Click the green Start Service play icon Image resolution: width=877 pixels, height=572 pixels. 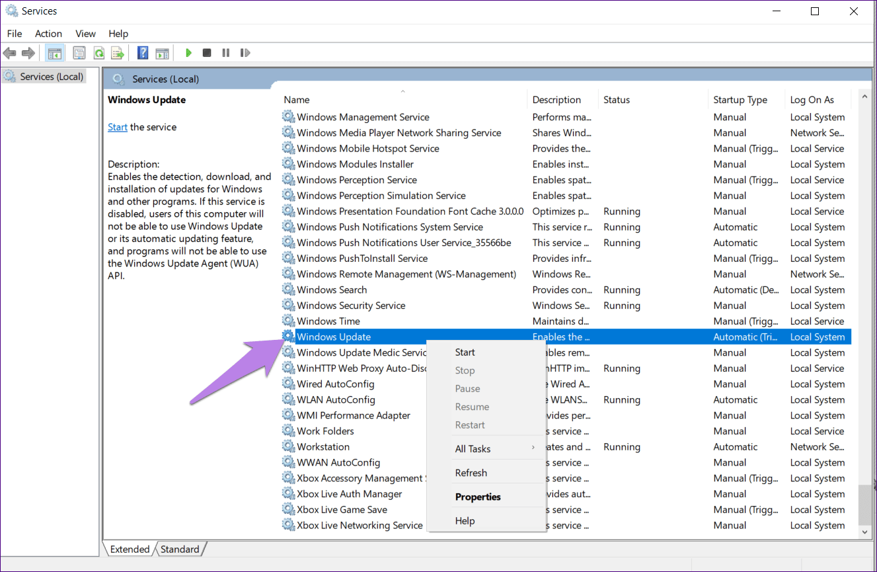(x=188, y=53)
